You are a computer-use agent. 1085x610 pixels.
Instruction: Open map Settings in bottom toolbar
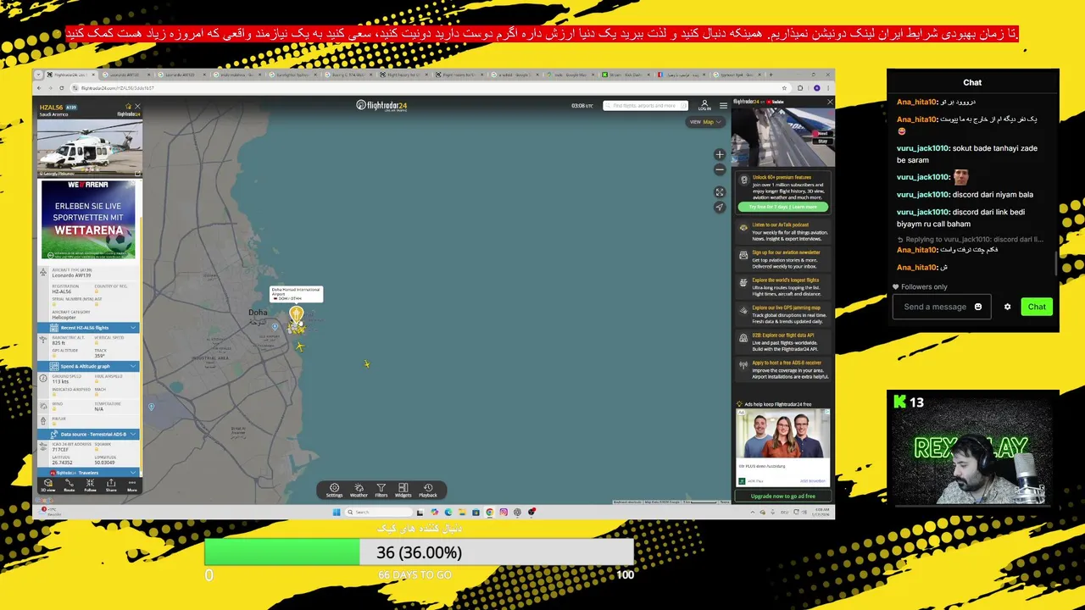[x=334, y=491]
